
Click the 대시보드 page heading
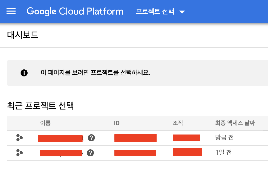(23, 35)
